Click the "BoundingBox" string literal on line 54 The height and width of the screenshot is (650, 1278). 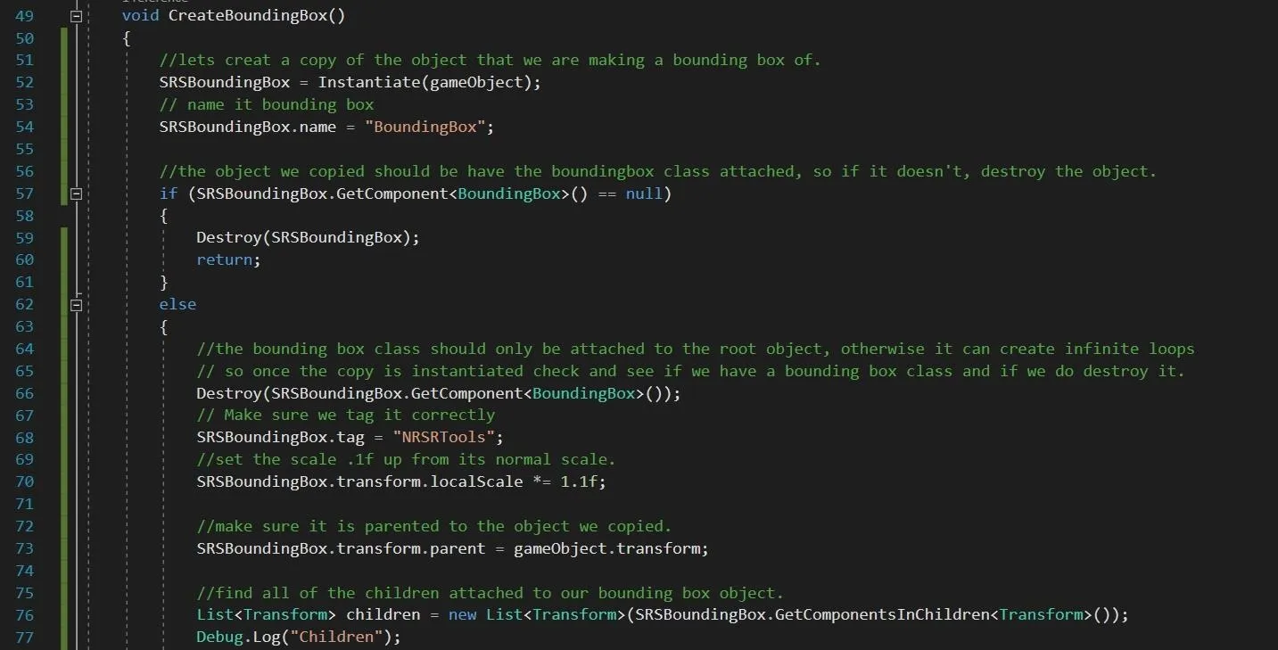point(425,127)
